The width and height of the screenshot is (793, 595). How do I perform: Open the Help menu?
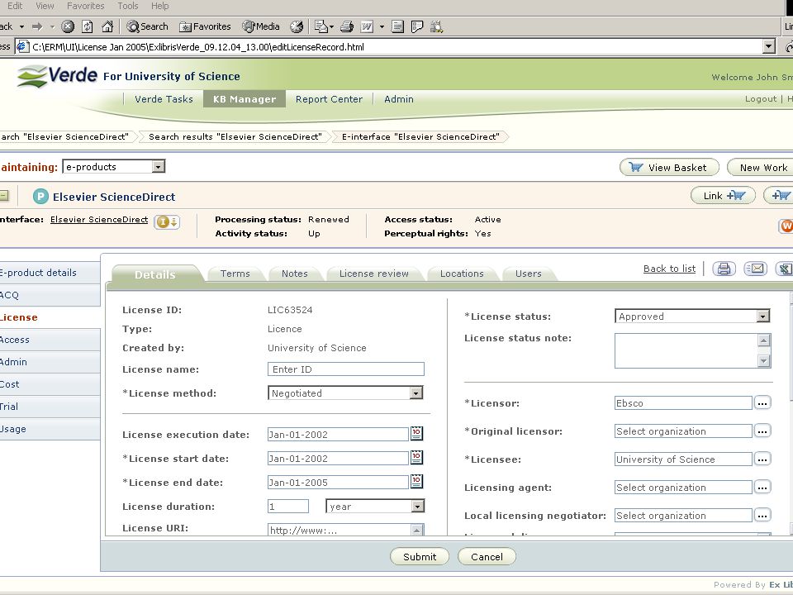point(159,6)
